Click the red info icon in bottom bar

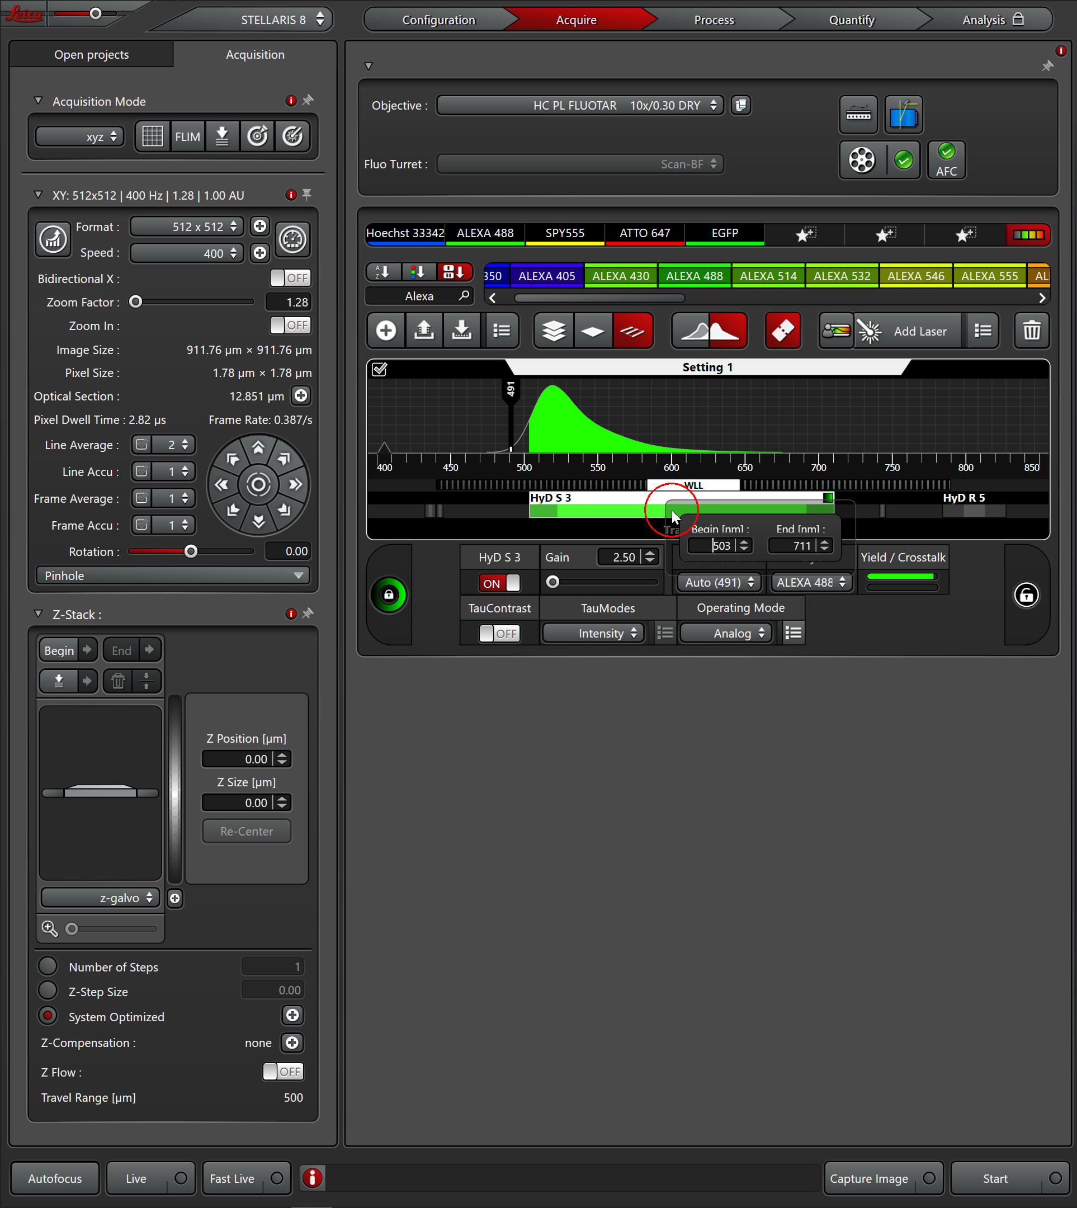(313, 1178)
